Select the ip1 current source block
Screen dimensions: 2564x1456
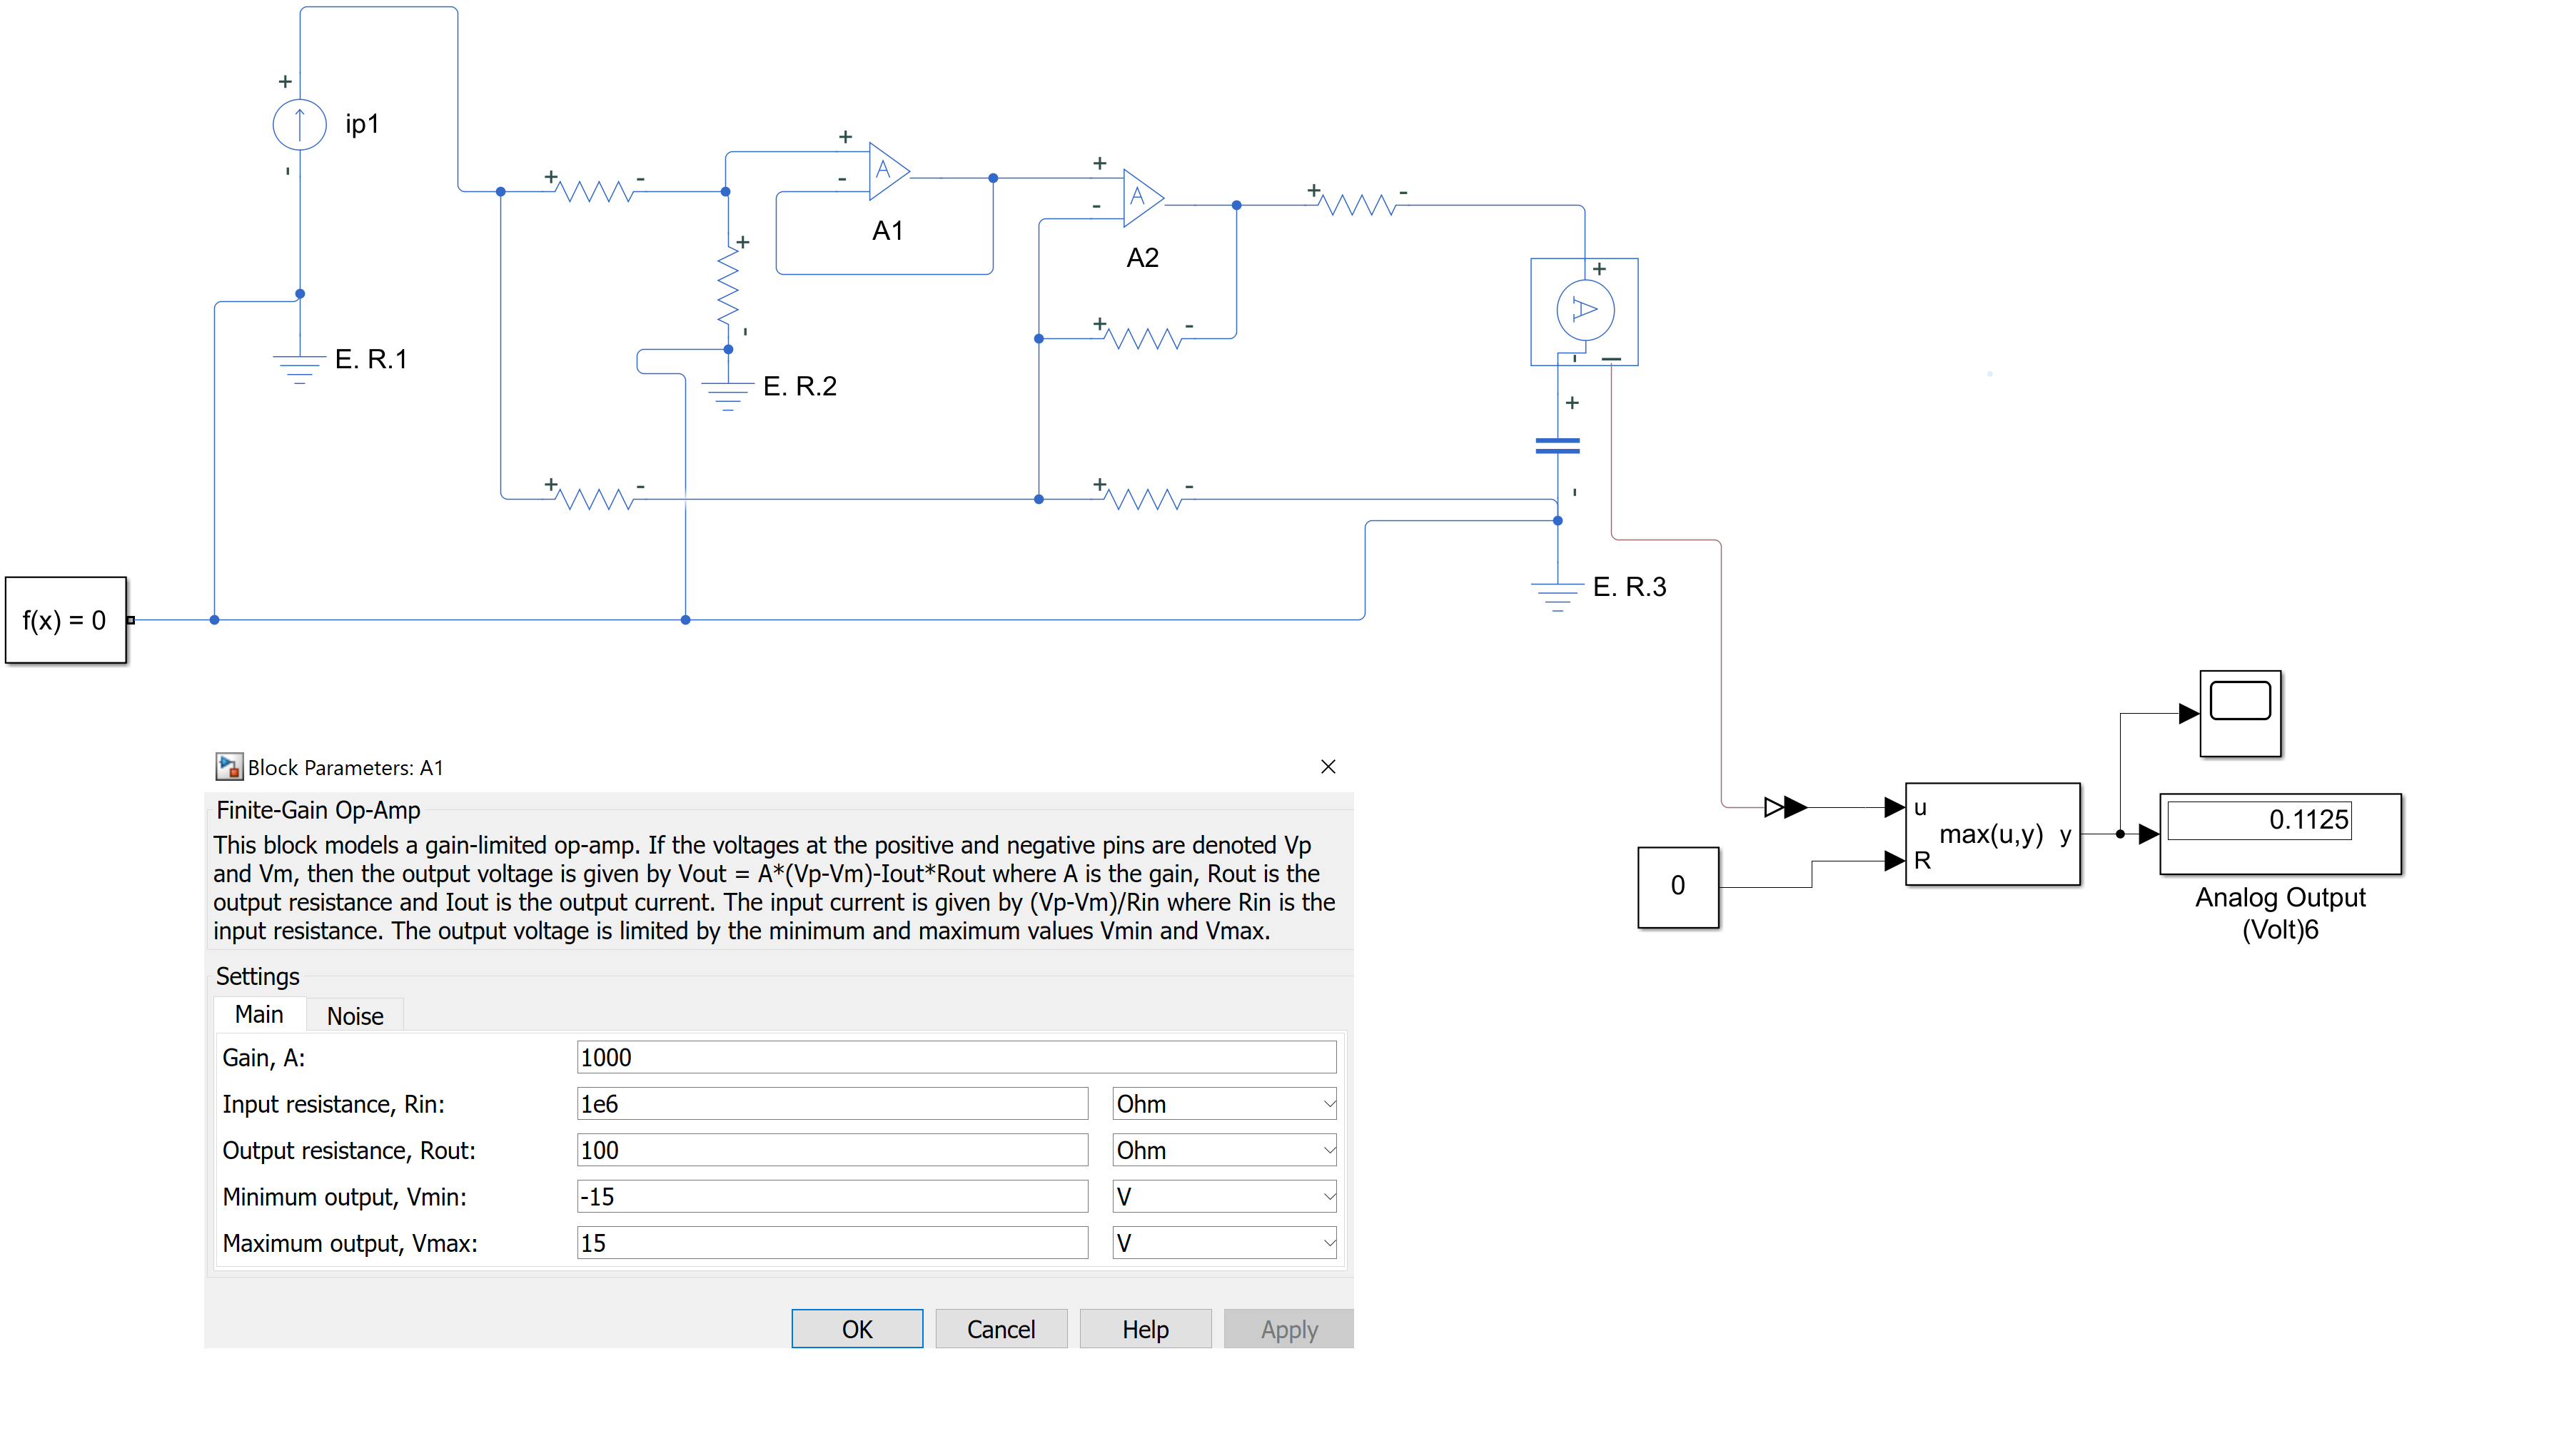(299, 125)
